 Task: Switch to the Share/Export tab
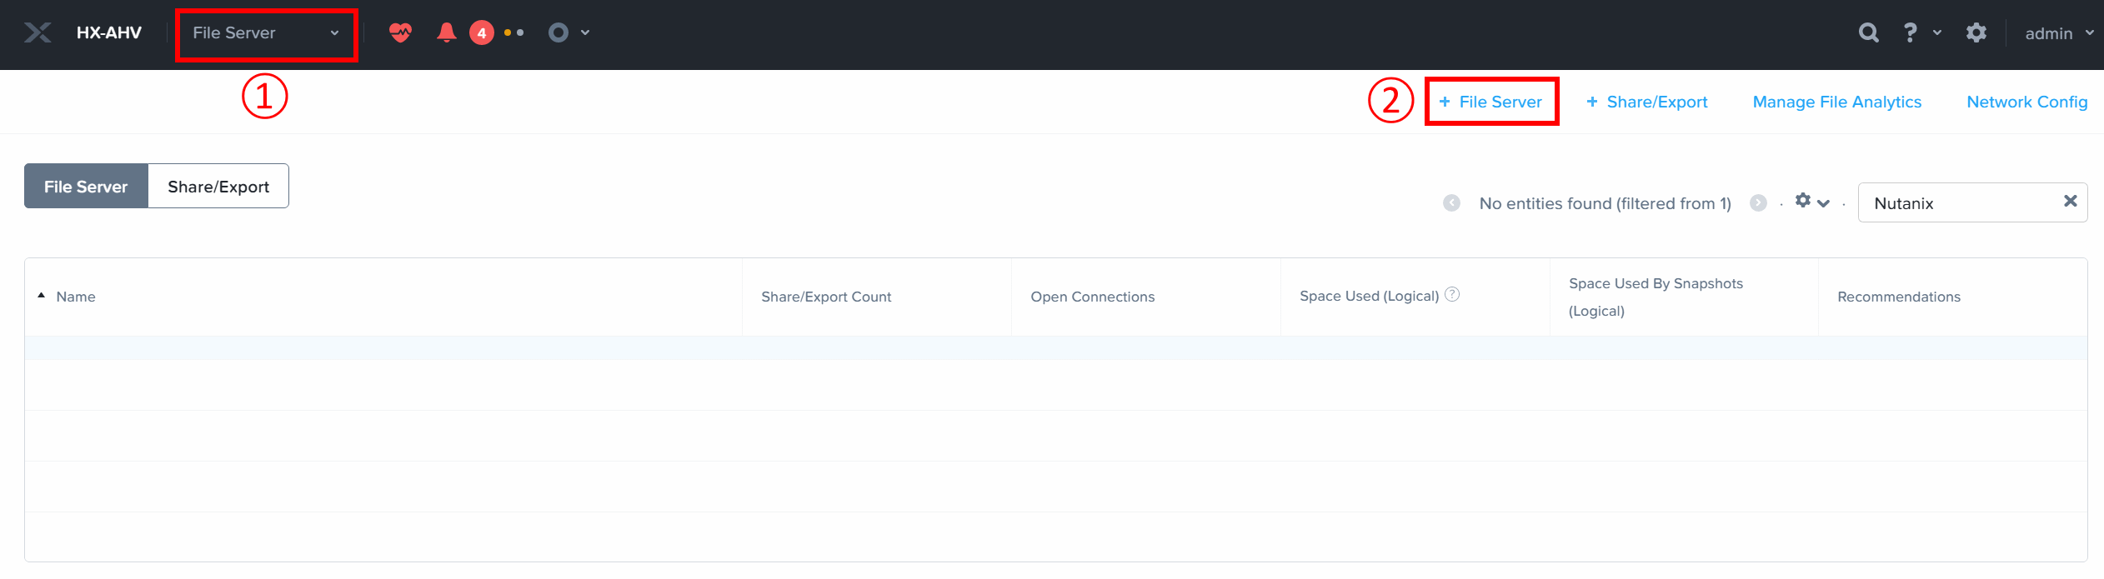(x=218, y=187)
